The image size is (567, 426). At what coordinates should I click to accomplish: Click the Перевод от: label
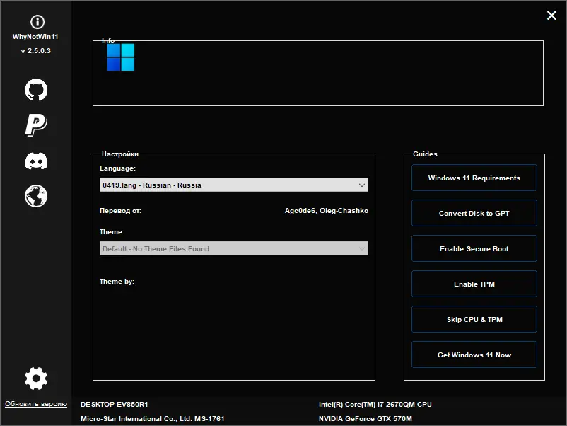[x=120, y=211]
